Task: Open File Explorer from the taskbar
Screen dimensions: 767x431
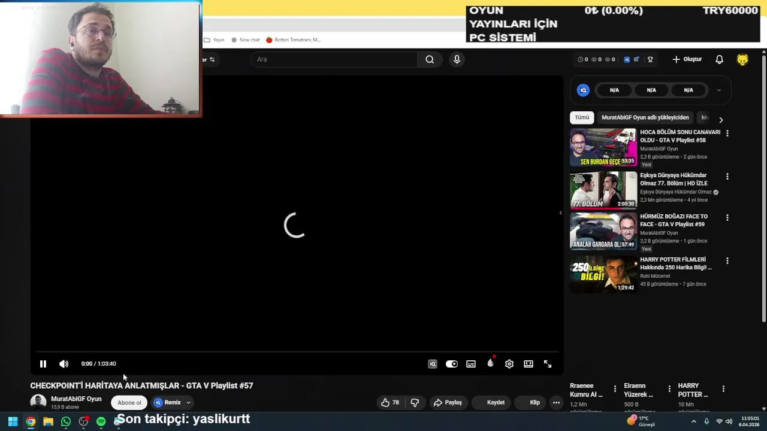Action: click(48, 421)
